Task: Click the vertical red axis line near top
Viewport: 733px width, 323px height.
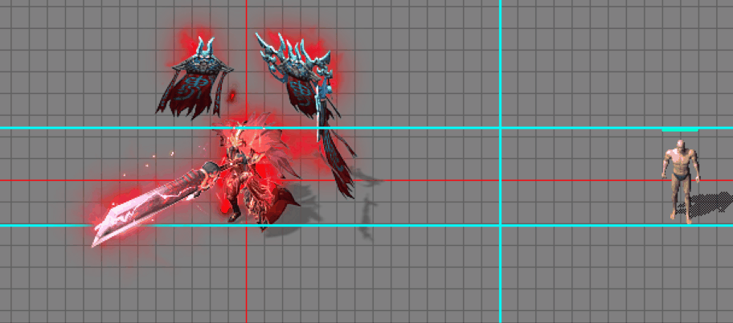Action: pyautogui.click(x=247, y=16)
